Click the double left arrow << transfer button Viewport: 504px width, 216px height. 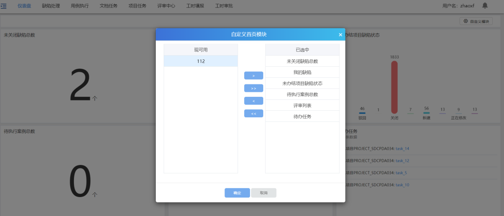(x=253, y=113)
